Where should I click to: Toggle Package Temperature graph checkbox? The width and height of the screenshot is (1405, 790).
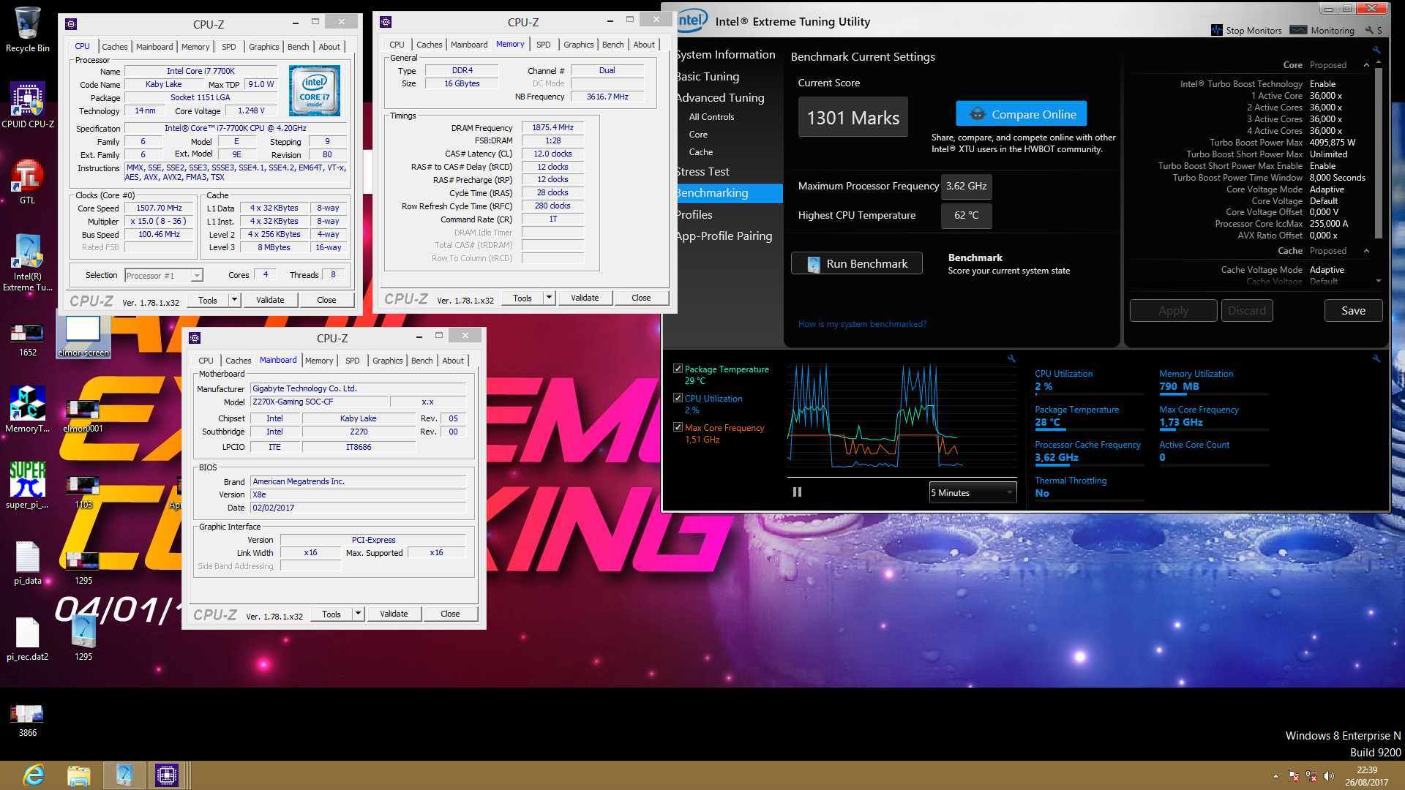pyautogui.click(x=678, y=369)
